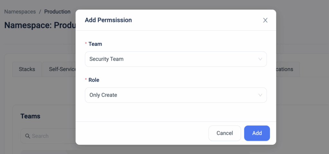Expand the Team chevron arrow
The width and height of the screenshot is (329, 154).
tap(260, 59)
